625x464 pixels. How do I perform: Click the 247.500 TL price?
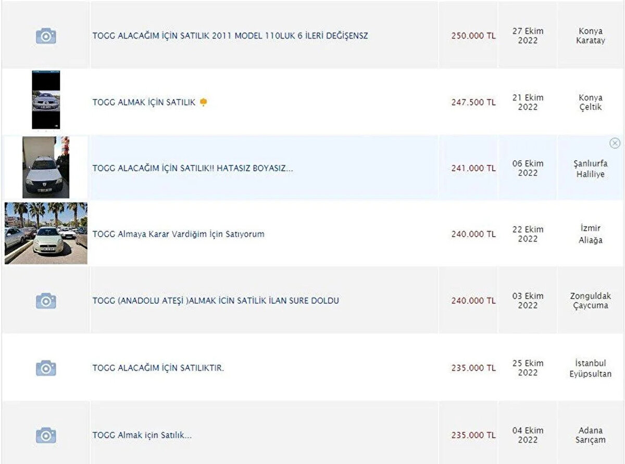[x=473, y=102]
